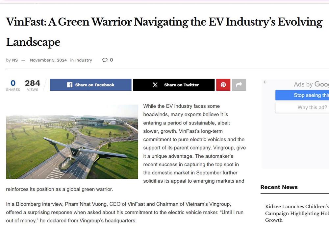
Task: Click the 284 Views counter
Action: coord(33,85)
